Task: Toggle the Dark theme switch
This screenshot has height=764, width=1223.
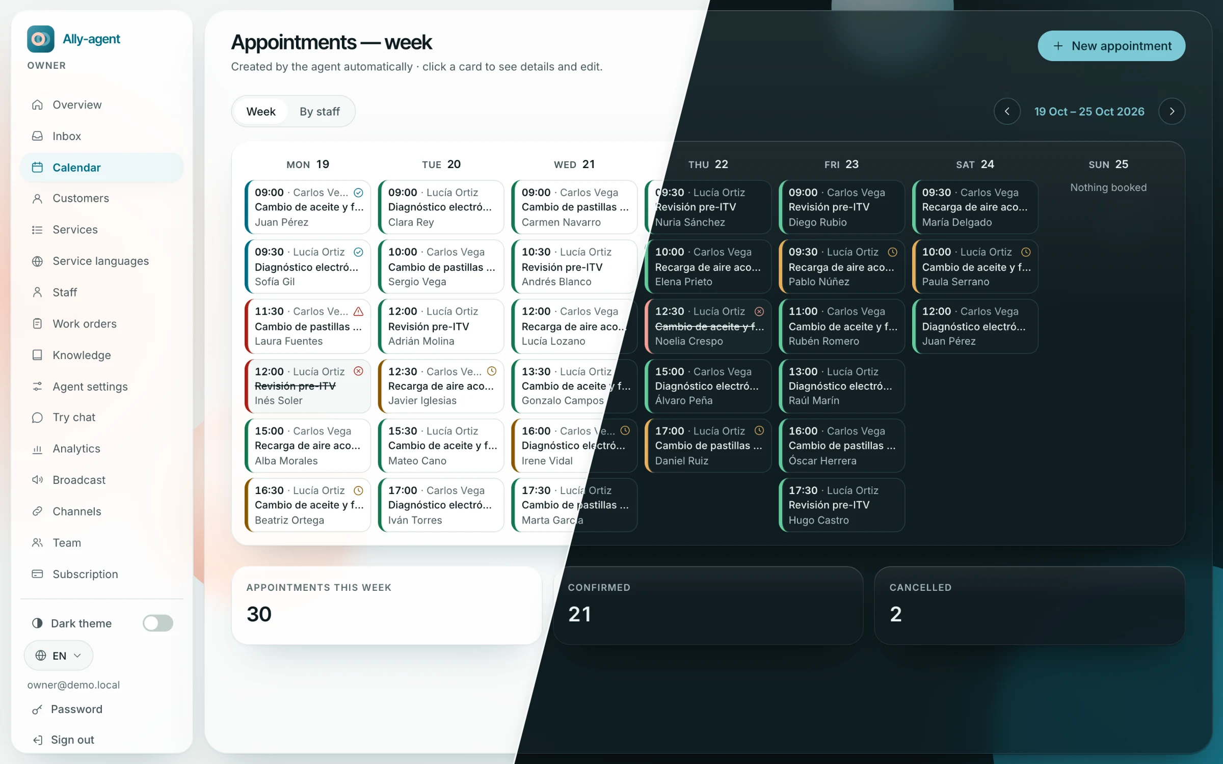Action: tap(158, 623)
